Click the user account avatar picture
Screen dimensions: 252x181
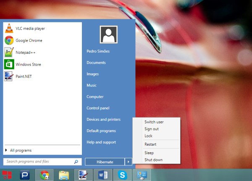108,35
